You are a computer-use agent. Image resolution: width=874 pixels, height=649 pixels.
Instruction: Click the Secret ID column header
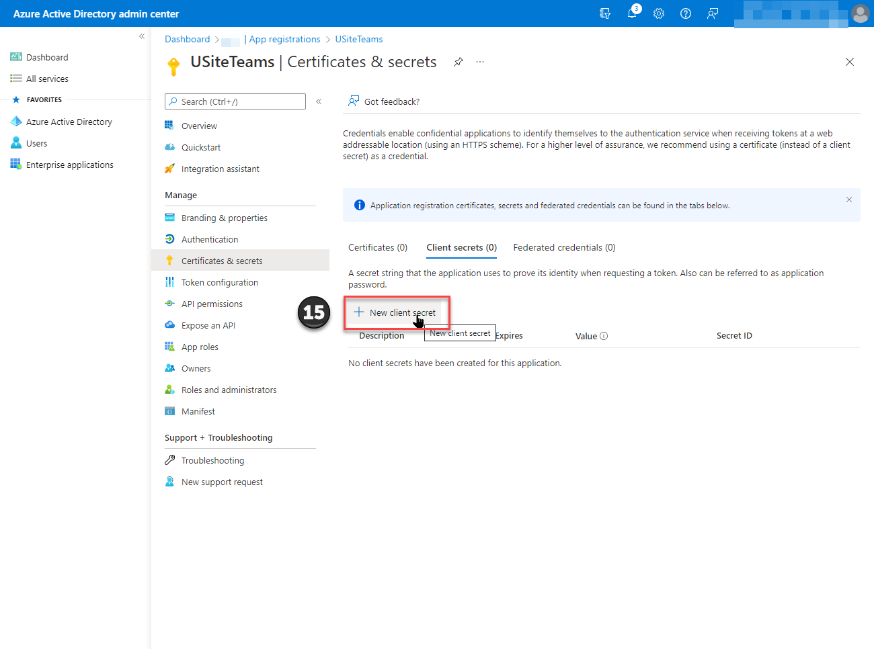[x=734, y=336]
